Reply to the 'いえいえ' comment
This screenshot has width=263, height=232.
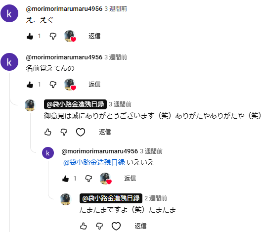tap(130, 178)
